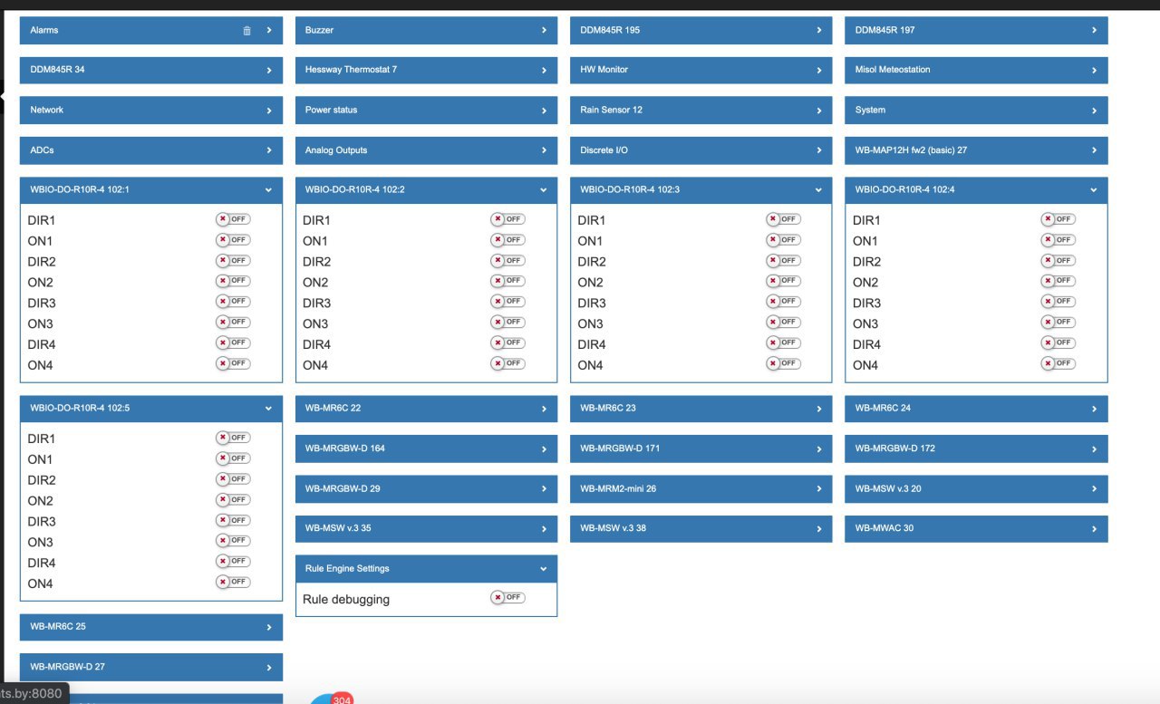Open the ADCs panel

(150, 150)
